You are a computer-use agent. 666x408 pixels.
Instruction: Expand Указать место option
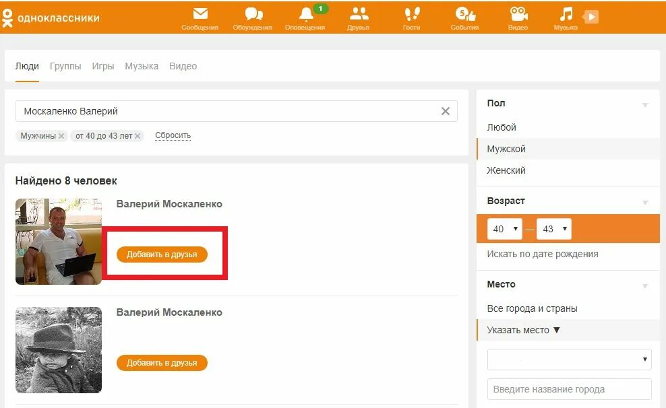(568, 330)
